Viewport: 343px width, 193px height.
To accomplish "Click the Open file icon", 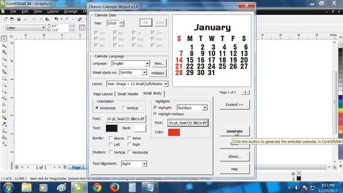I will coord(12,19).
